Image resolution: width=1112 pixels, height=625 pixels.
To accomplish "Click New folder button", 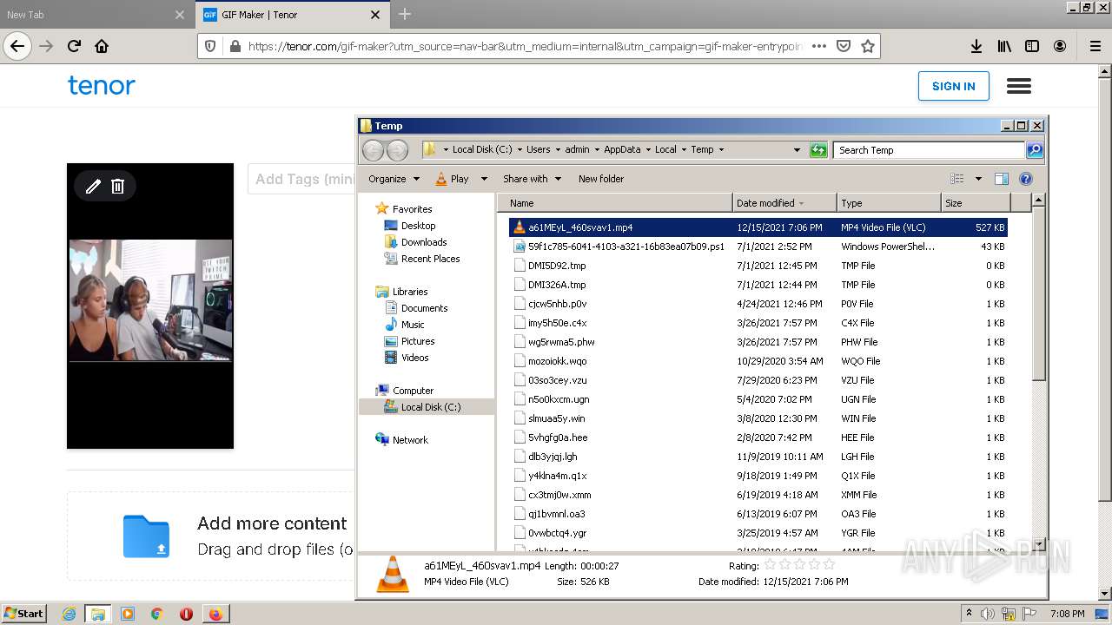I will (x=601, y=179).
